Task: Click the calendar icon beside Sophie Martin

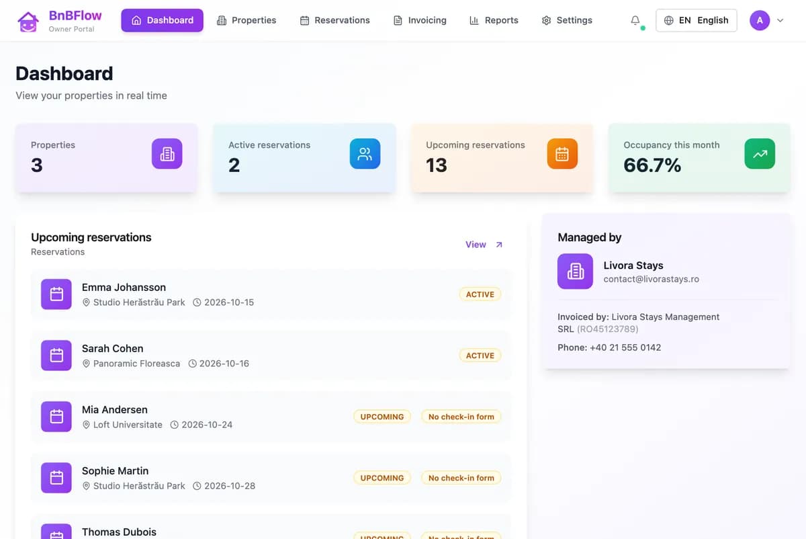Action: (x=56, y=478)
